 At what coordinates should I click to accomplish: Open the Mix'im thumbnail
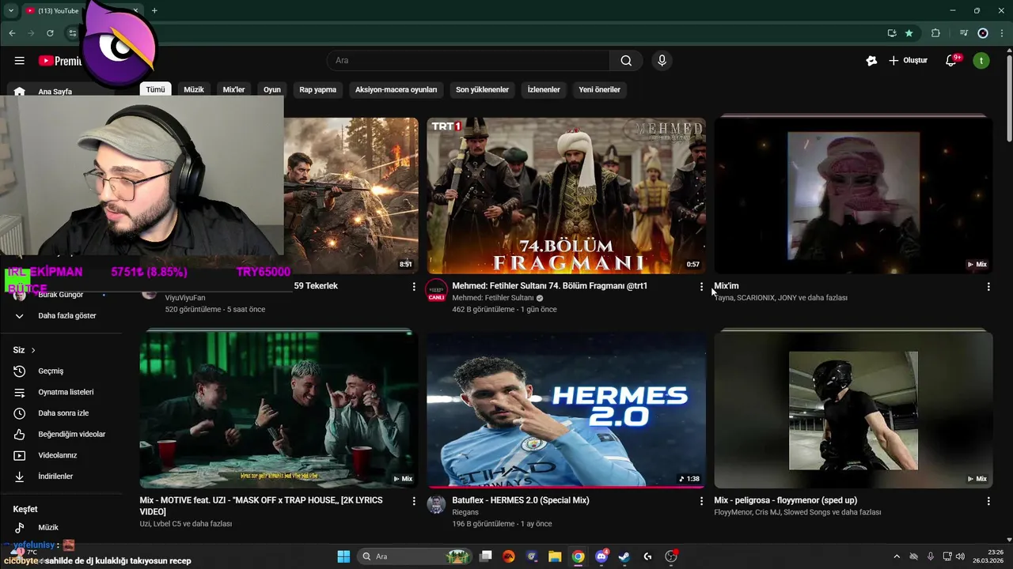[x=853, y=196]
